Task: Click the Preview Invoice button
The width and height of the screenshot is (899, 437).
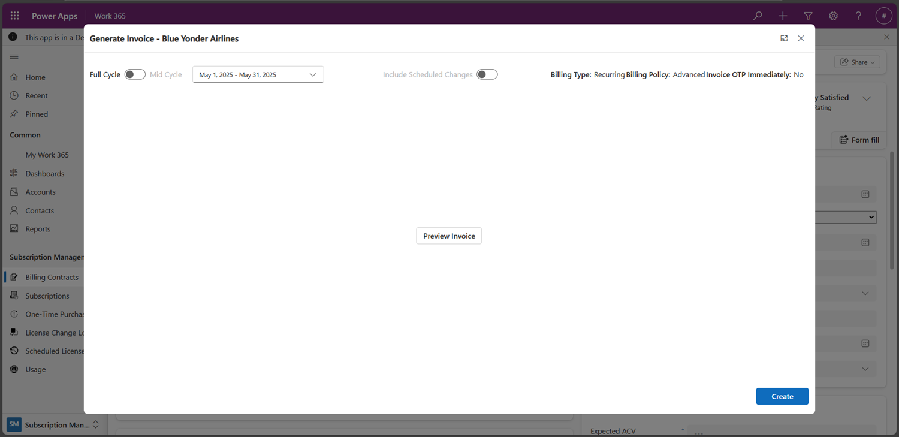Action: [x=449, y=236]
